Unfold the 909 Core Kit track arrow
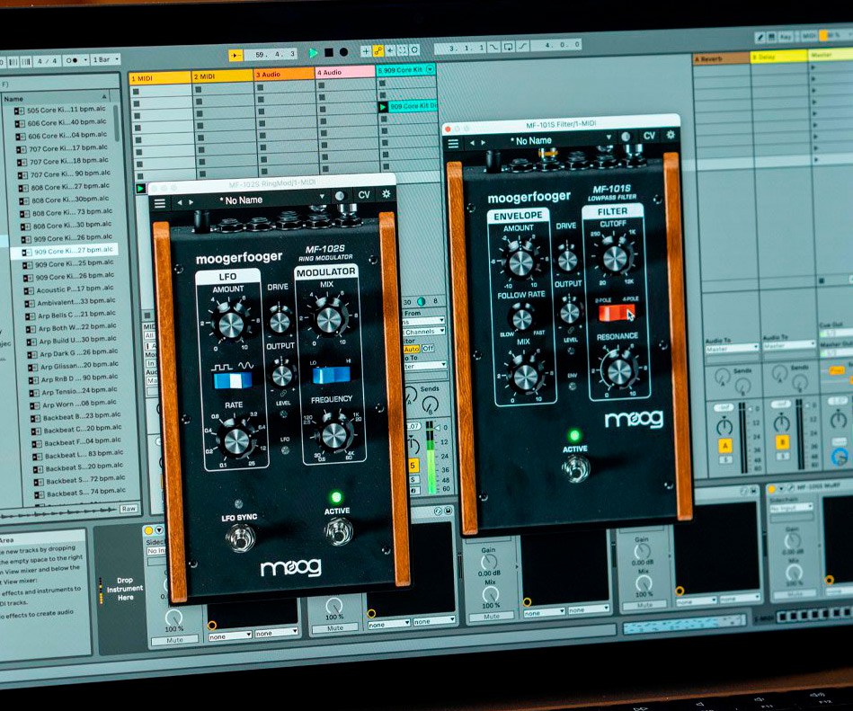 pos(431,69)
